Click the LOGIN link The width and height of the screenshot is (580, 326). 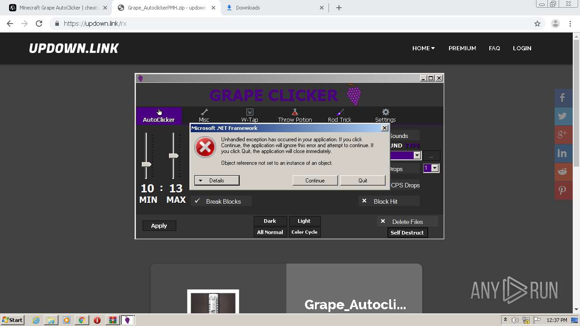point(522,48)
